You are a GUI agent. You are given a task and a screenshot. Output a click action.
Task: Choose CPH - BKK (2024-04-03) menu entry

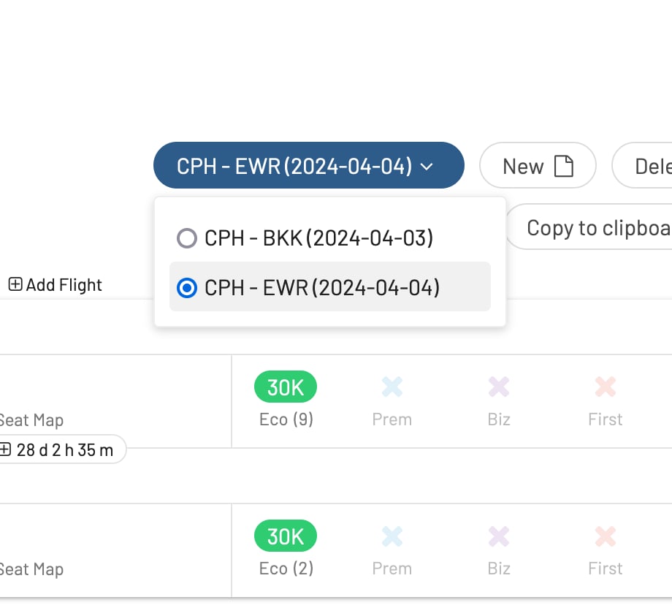[x=318, y=238]
